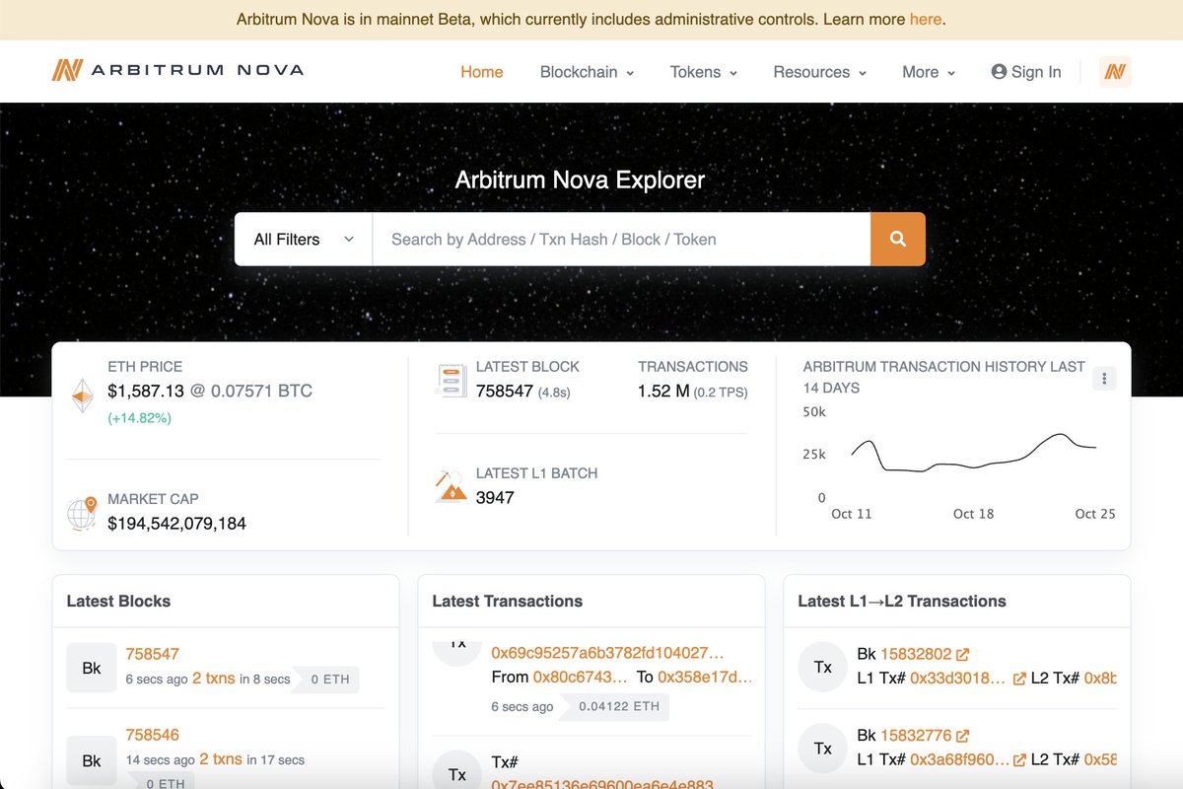Open L1 block 15832802

[x=916, y=654]
